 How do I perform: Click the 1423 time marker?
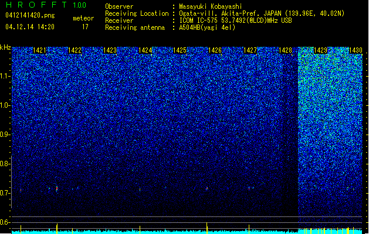point(110,50)
